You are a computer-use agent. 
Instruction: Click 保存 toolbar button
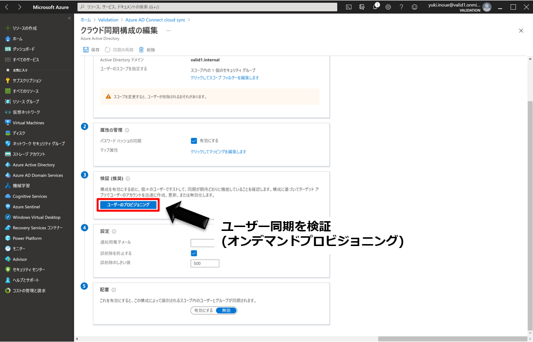(x=91, y=50)
